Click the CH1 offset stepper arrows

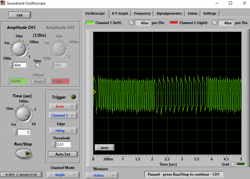[8, 81]
